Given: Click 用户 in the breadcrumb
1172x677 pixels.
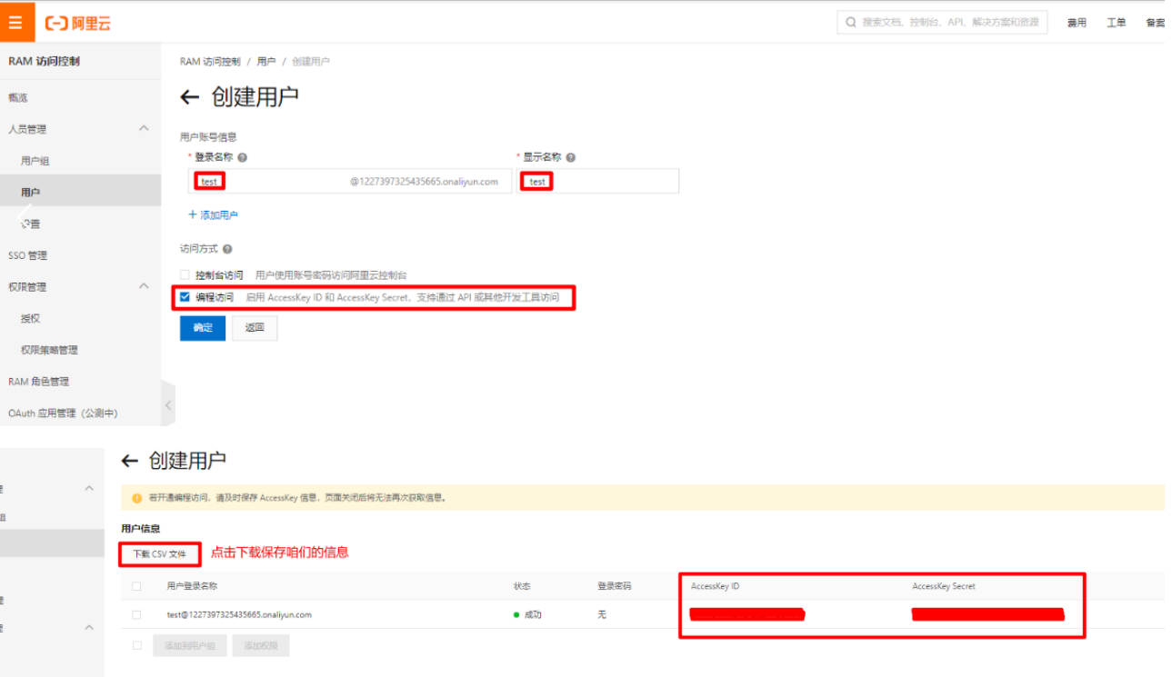Looking at the screenshot, I should (265, 62).
